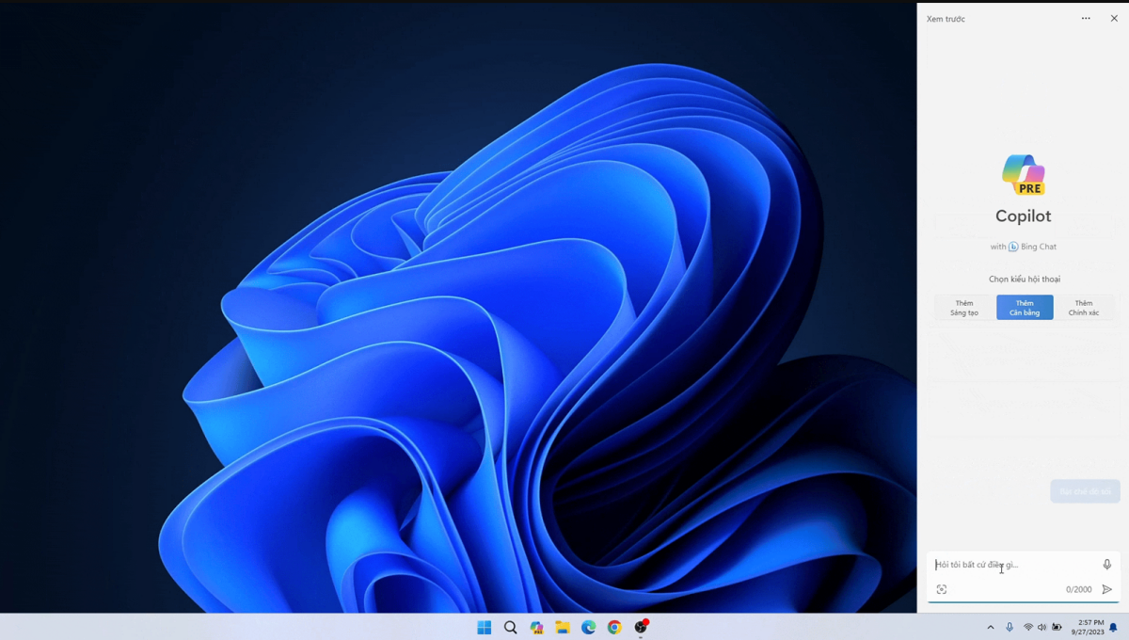Open the Windows Start menu

point(485,628)
